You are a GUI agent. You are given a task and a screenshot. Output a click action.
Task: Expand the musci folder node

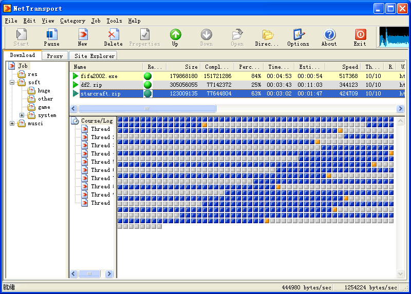pyautogui.click(x=12, y=123)
